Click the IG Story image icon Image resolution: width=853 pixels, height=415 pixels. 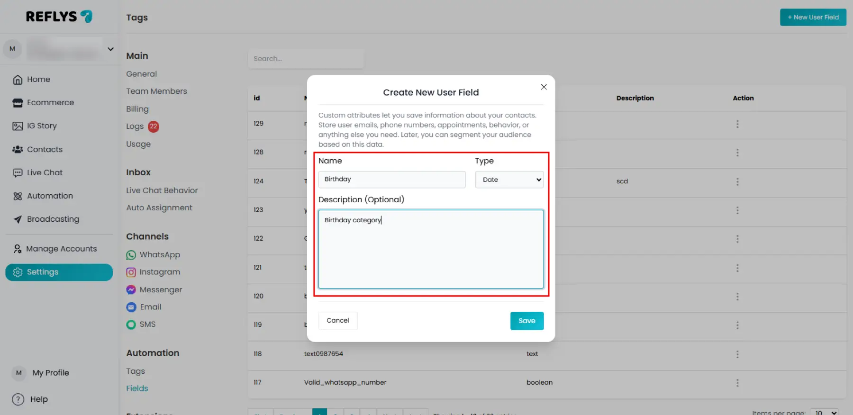click(x=18, y=126)
